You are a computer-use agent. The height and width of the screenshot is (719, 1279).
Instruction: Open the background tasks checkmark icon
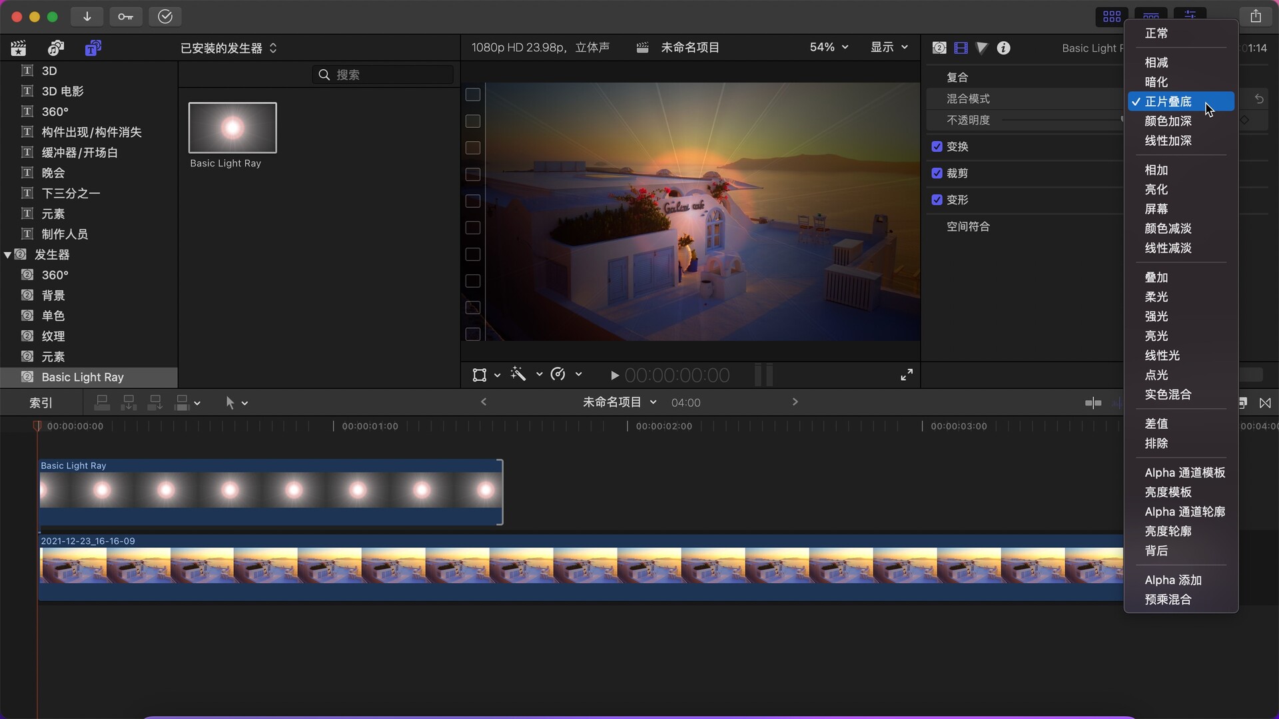[x=165, y=17]
